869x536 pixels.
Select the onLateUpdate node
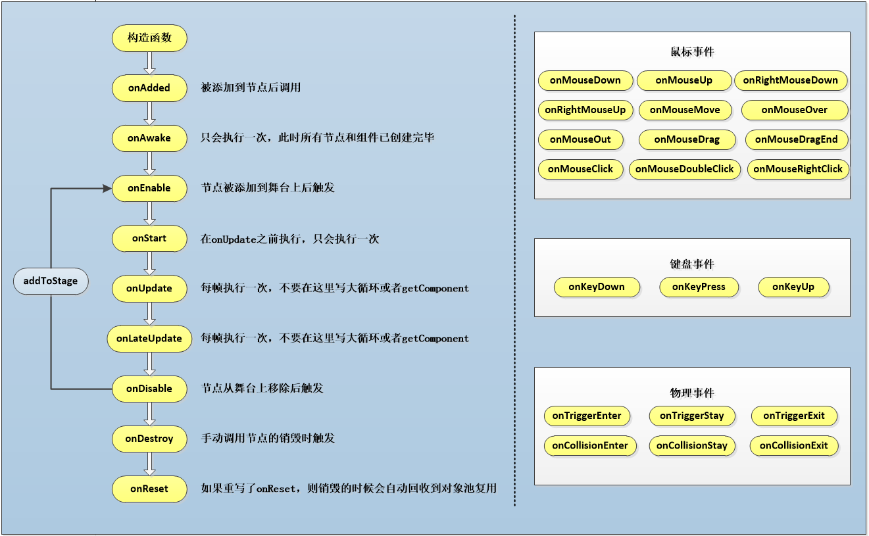(x=149, y=339)
